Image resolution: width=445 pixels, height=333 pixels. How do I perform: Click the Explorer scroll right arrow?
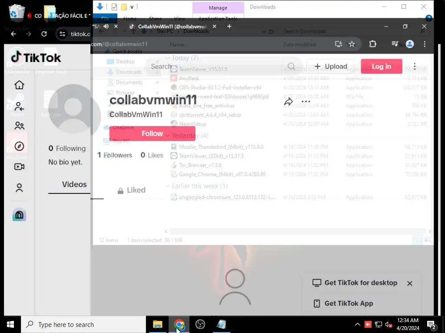pos(430,232)
